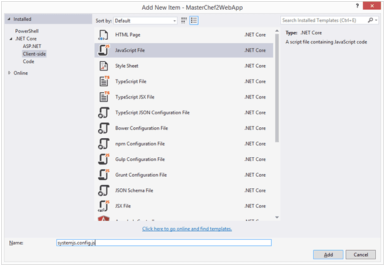This screenshot has width=385, height=266.
Task: Select Code category in tree
Action: point(28,62)
